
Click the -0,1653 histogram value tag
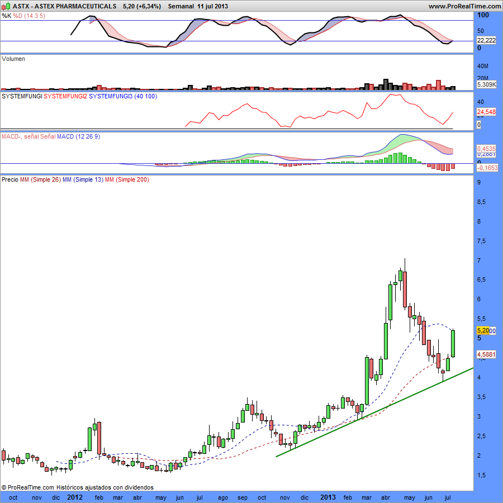(x=487, y=168)
